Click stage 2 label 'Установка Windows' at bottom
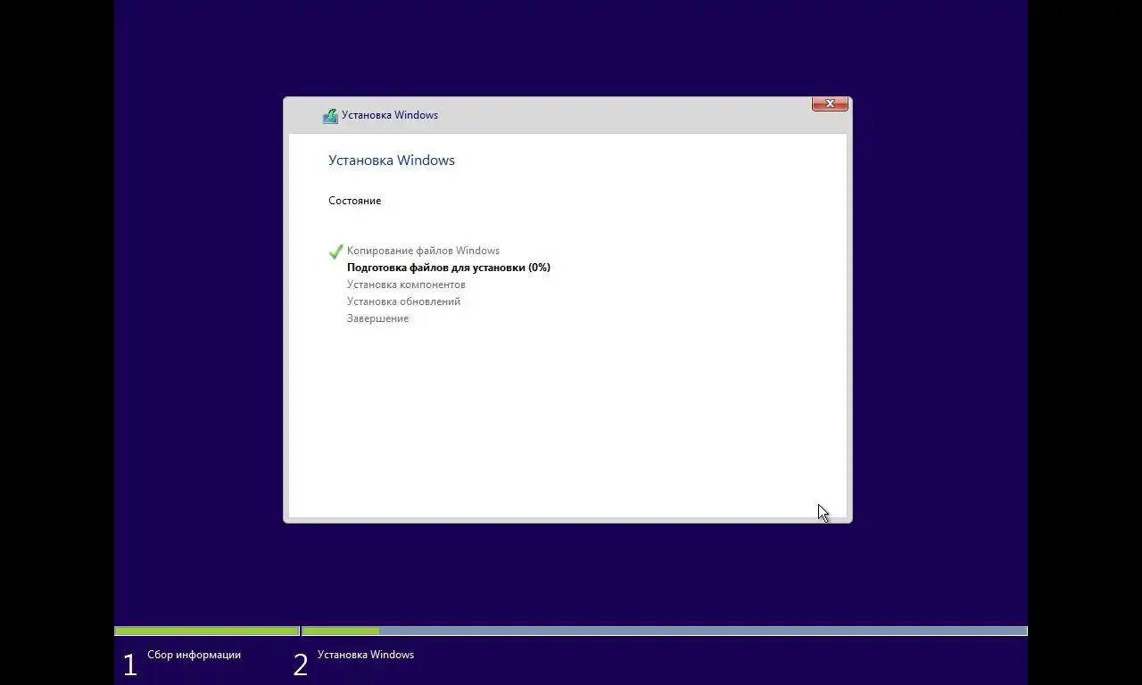Viewport: 1142px width, 685px height. 366,655
